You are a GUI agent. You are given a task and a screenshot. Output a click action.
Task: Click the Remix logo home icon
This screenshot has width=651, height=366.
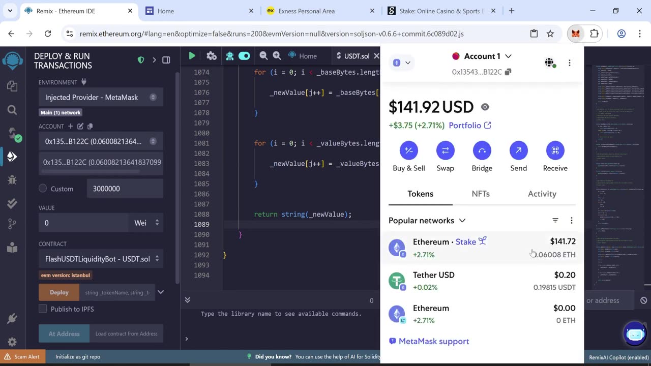(x=12, y=61)
